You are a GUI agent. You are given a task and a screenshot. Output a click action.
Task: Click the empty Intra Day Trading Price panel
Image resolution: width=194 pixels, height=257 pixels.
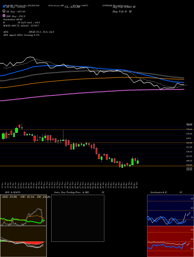[78, 218]
